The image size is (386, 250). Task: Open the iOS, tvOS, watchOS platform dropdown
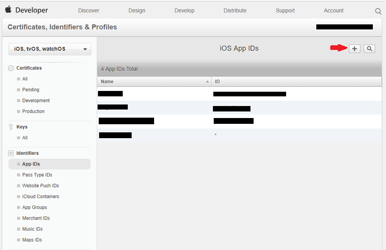[50, 49]
